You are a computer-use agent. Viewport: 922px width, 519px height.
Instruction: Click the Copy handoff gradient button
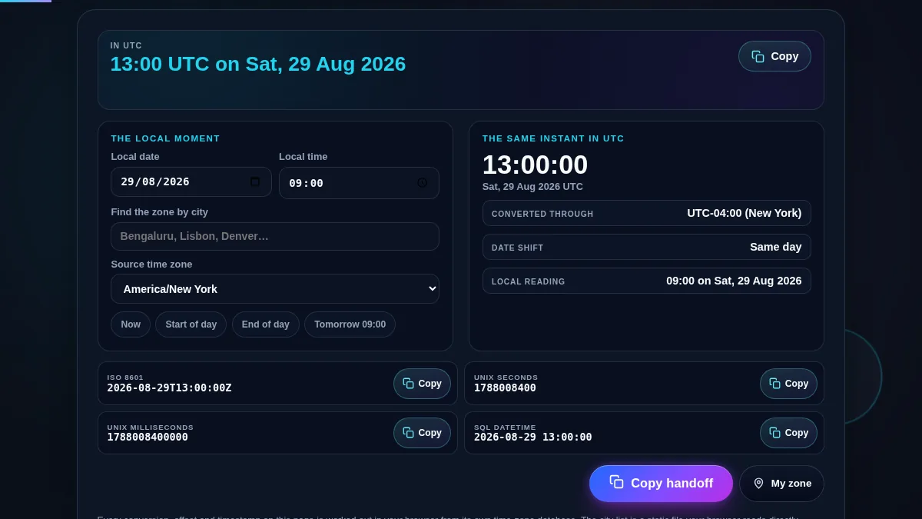(661, 484)
